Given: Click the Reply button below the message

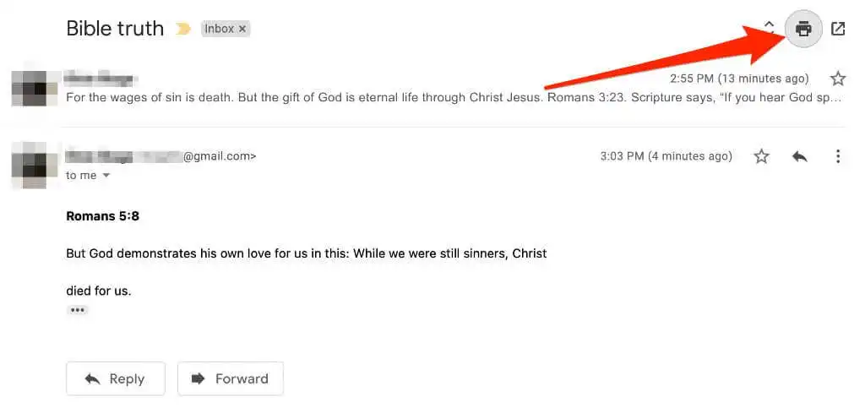Looking at the screenshot, I should click(116, 378).
